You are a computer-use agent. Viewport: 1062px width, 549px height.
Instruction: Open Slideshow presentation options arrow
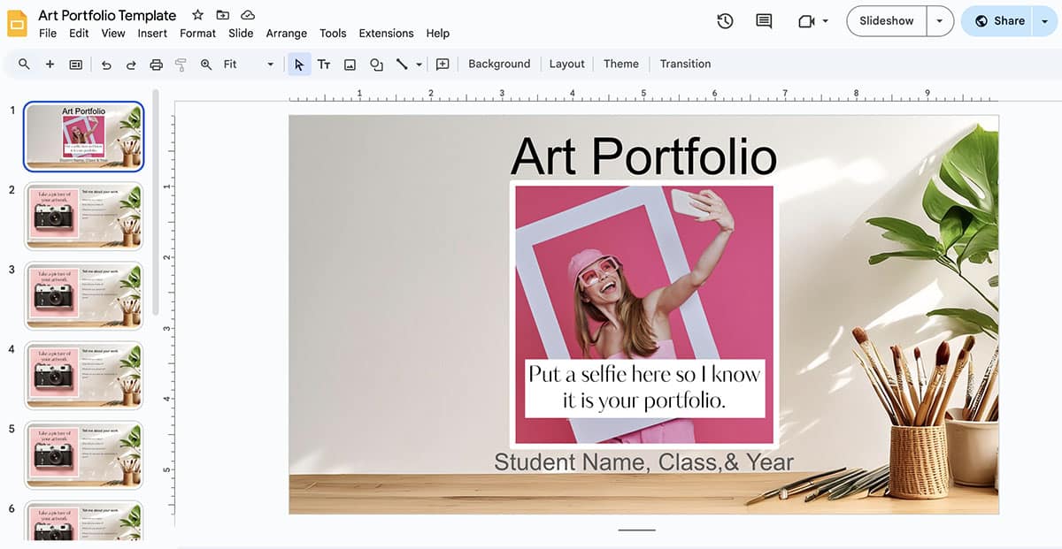tap(941, 20)
